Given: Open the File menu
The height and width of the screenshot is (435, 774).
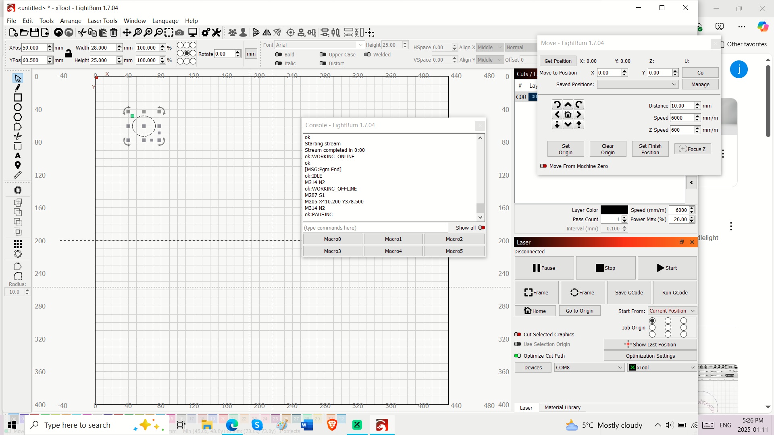Looking at the screenshot, I should (x=12, y=21).
